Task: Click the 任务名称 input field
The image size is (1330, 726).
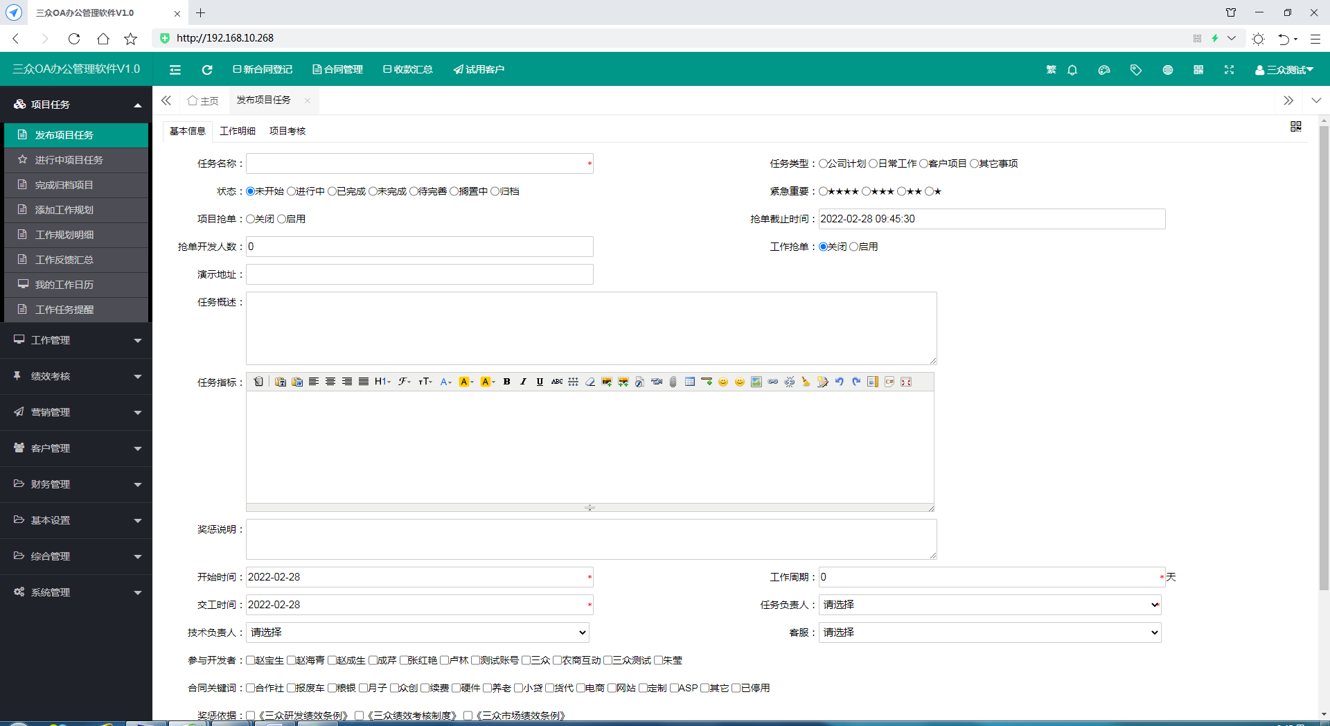Action: (420, 163)
